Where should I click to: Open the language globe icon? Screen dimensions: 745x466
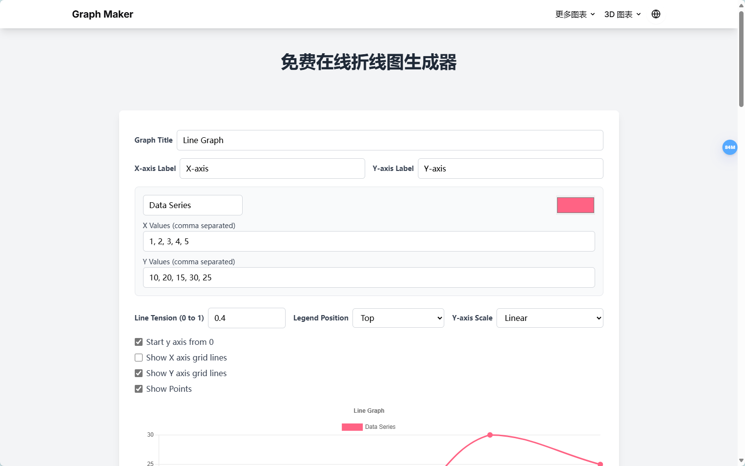pos(656,14)
